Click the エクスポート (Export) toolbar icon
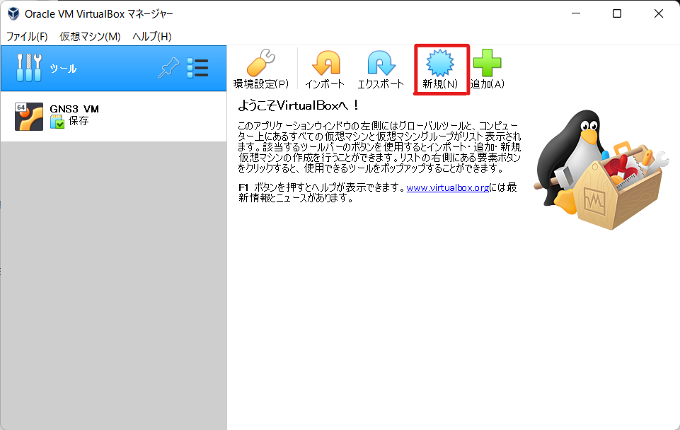The image size is (680, 430). (381, 63)
